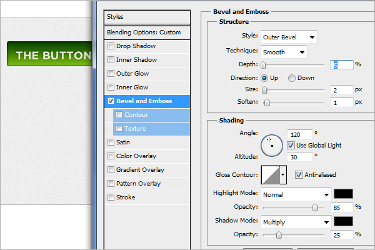Click the angle and altitude dial
The width and height of the screenshot is (375, 250).
click(272, 146)
